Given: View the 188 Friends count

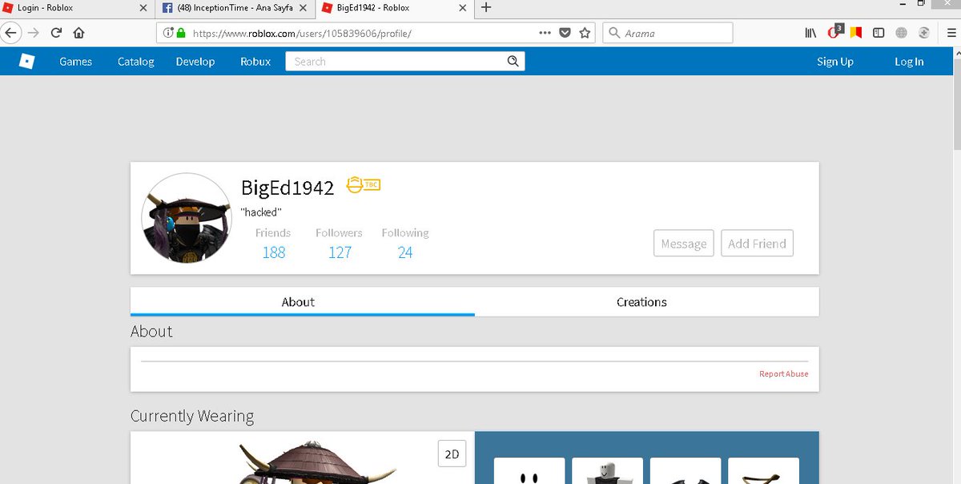Looking at the screenshot, I should (x=274, y=252).
